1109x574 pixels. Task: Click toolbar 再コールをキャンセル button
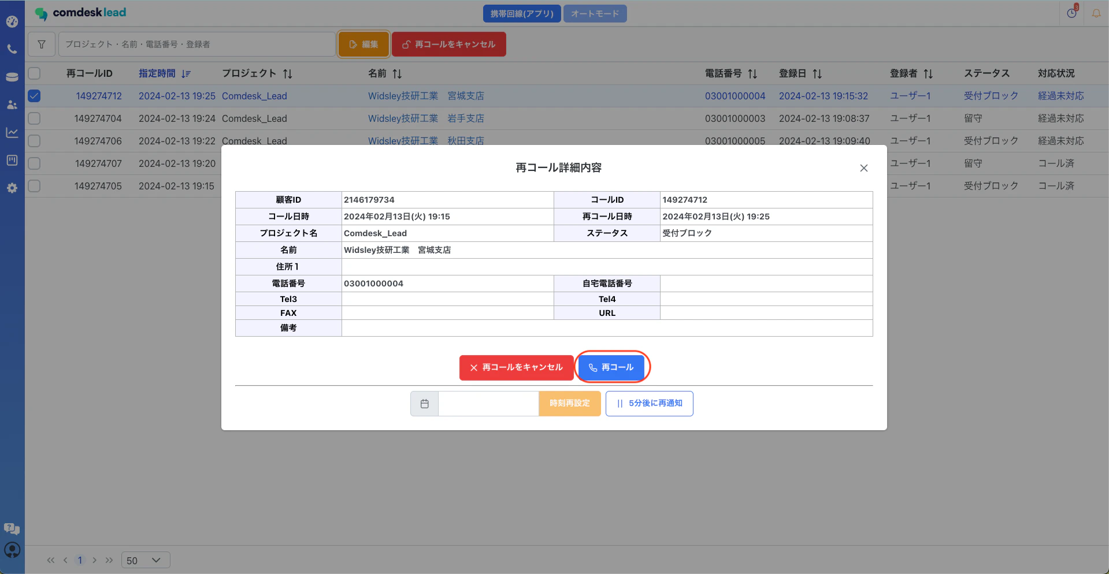[449, 44]
